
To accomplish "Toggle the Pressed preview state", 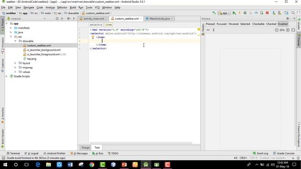I will tap(210, 24).
